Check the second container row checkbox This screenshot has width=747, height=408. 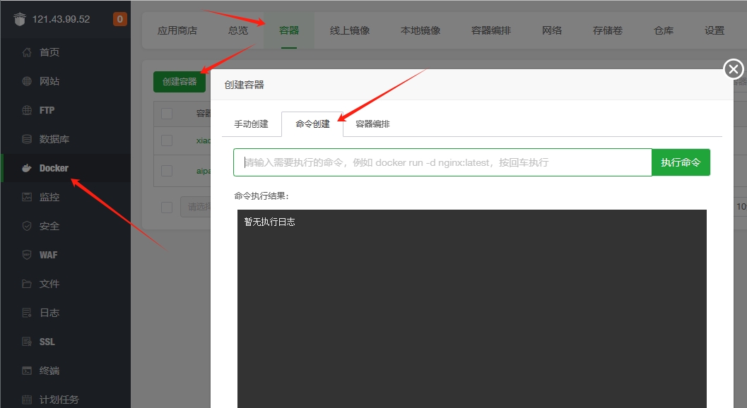click(x=167, y=170)
